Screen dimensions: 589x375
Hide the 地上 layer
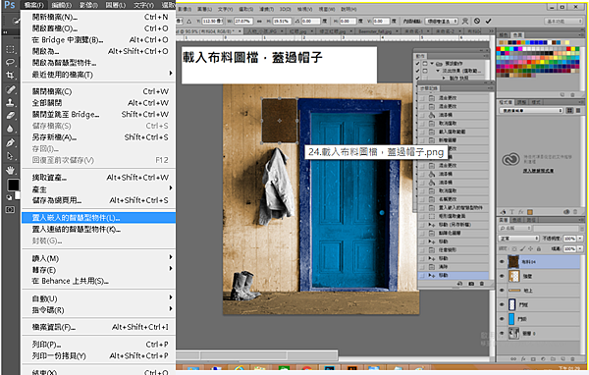coord(502,291)
